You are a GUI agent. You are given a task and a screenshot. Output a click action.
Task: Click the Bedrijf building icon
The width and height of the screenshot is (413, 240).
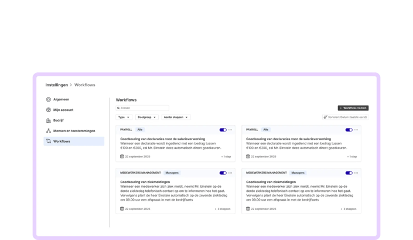[49, 120]
